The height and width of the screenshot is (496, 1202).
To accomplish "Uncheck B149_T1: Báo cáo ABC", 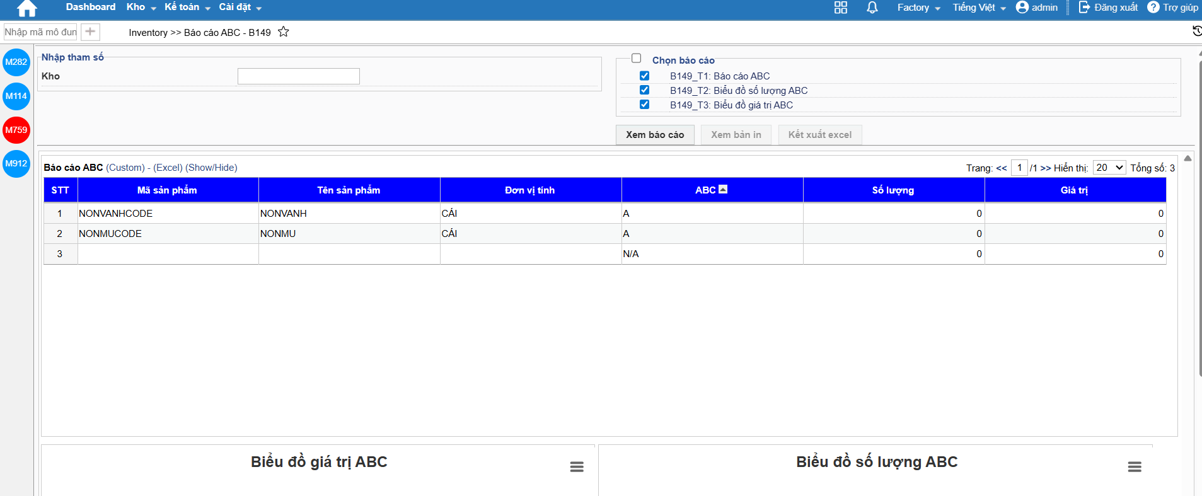I will point(644,76).
